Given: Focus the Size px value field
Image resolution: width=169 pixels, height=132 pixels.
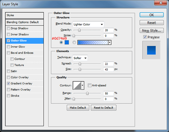Looking at the screenshot, I should coord(108,69).
